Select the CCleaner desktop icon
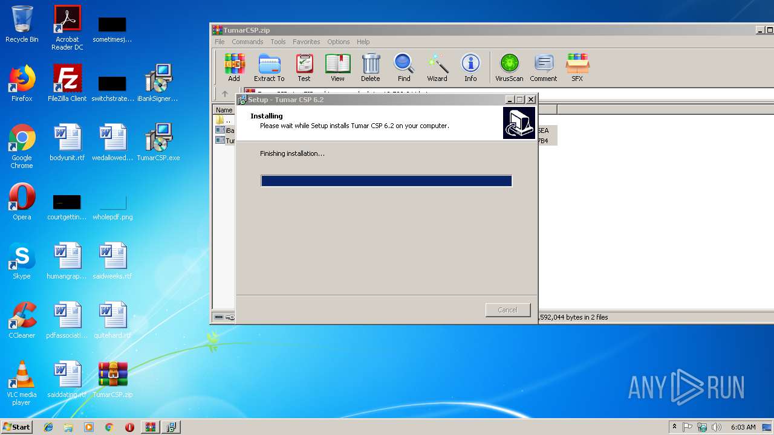Viewport: 774px width, 435px height. pyautogui.click(x=22, y=320)
